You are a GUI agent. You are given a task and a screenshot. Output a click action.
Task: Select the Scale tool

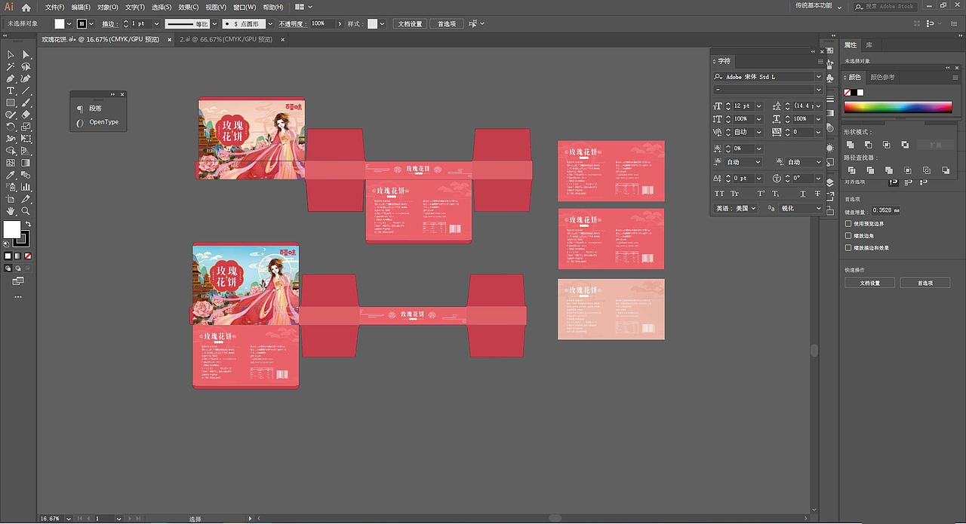tap(26, 127)
